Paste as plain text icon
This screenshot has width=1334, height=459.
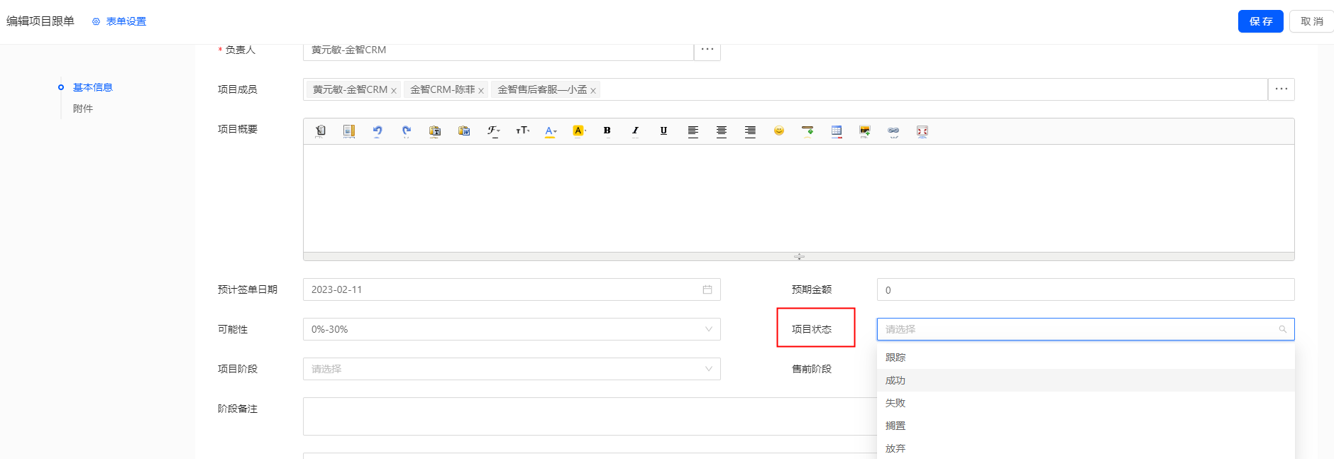pos(435,131)
